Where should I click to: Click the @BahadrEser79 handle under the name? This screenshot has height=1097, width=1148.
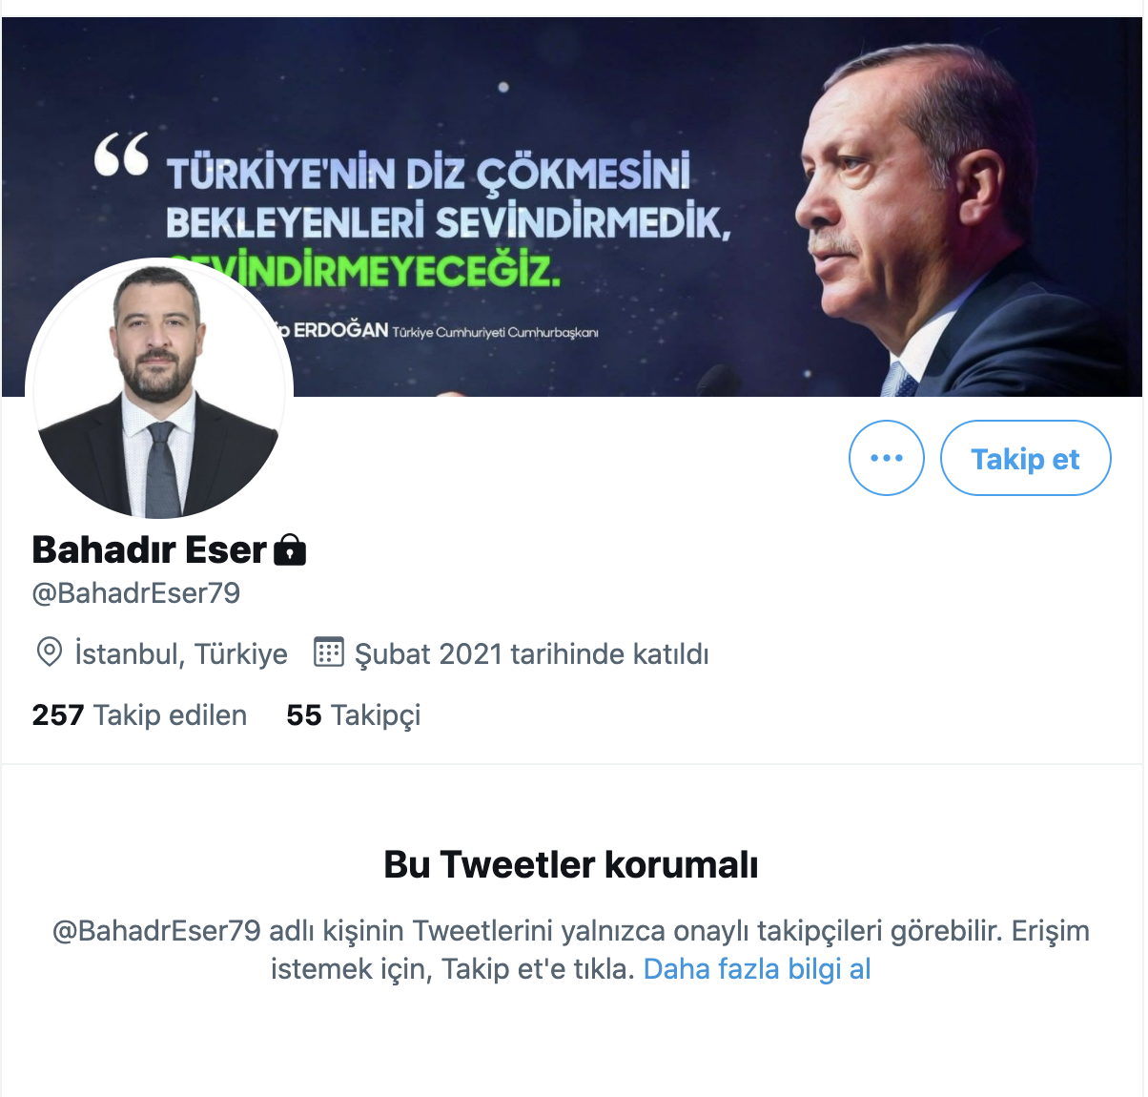click(x=136, y=593)
